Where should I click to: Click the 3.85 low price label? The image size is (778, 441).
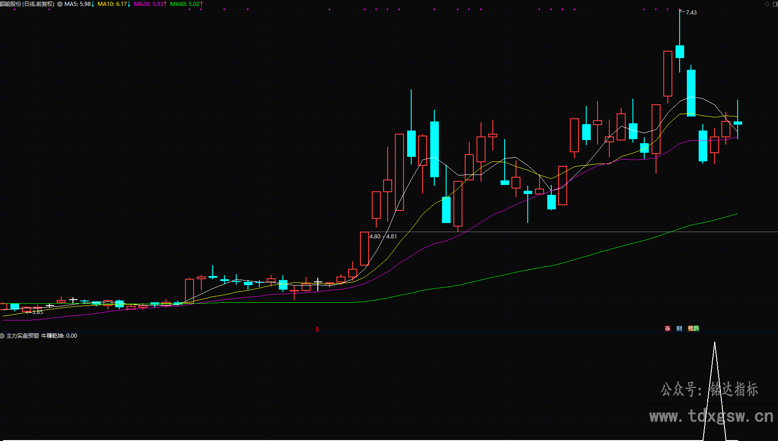38,312
